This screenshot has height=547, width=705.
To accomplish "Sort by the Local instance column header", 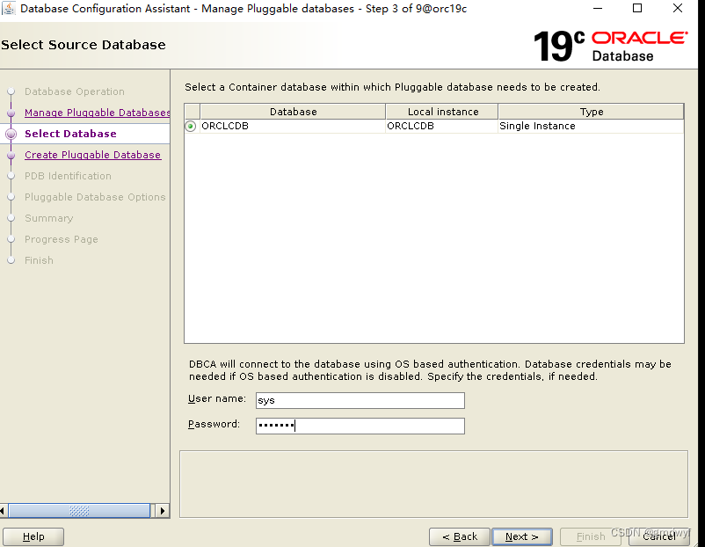I will click(x=442, y=112).
